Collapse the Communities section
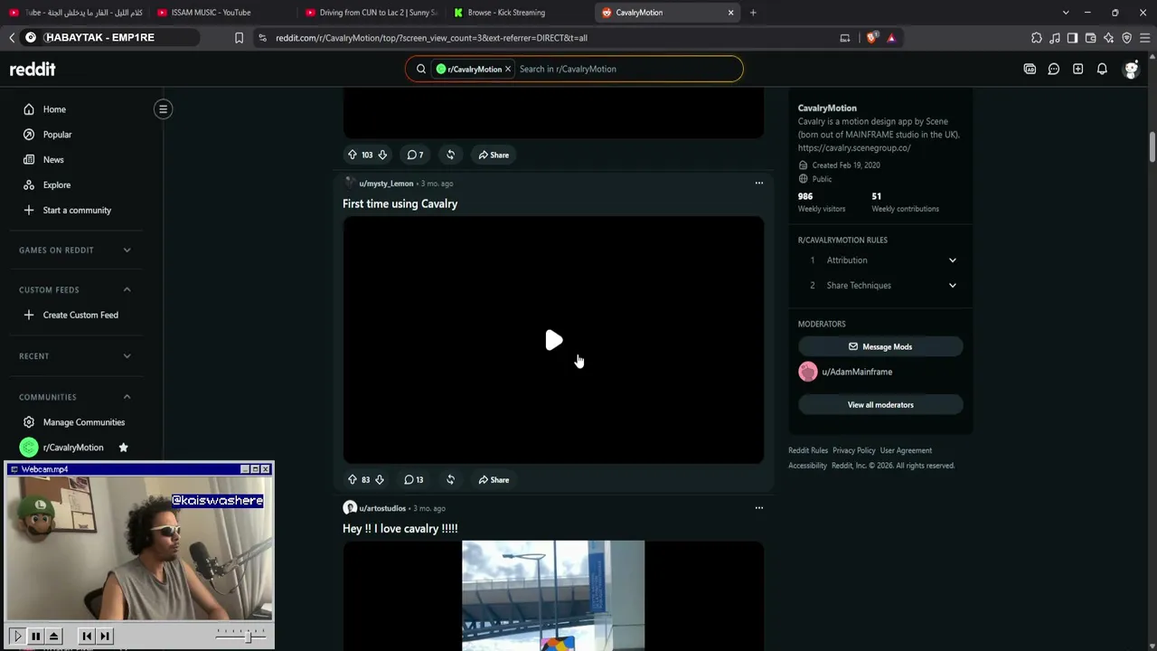 click(x=74, y=397)
